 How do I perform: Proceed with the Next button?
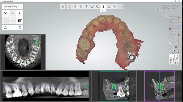[20, 27]
